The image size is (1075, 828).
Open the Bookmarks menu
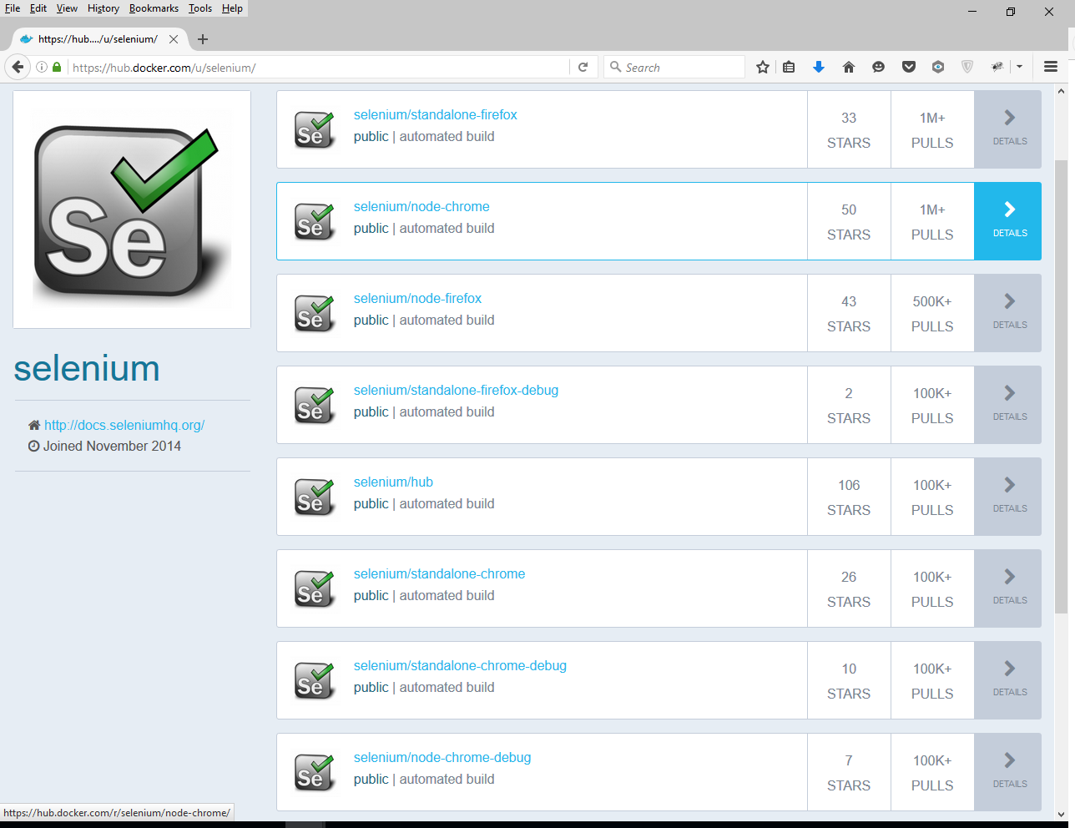[154, 8]
